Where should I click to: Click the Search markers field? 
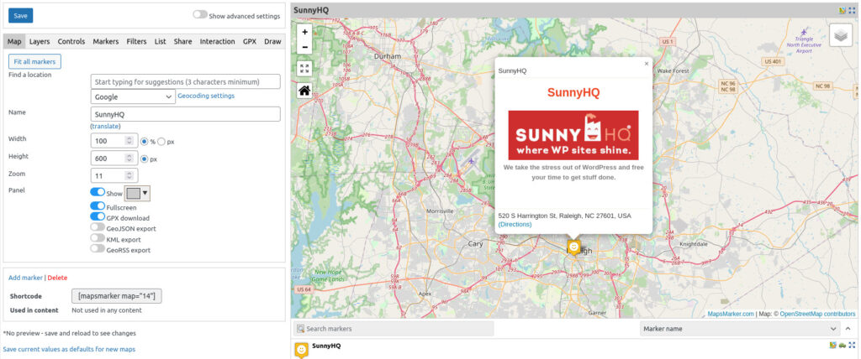coord(394,329)
